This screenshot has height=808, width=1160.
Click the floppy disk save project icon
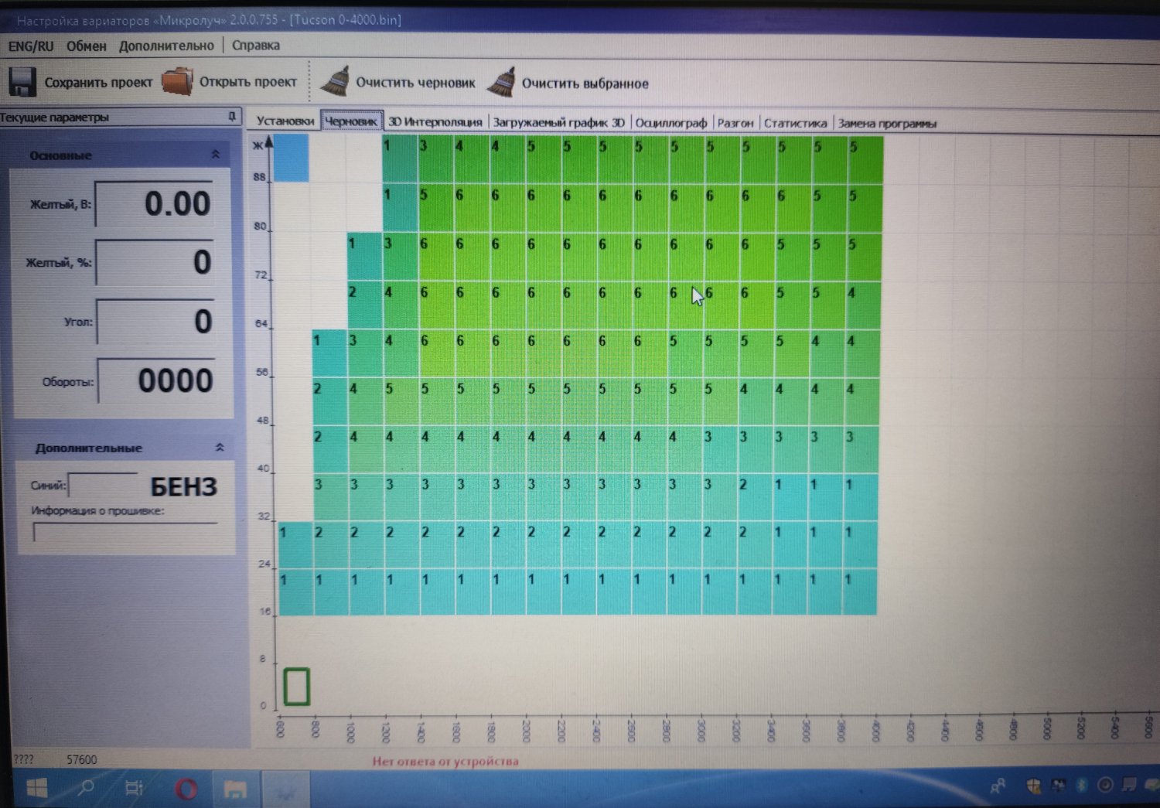coord(22,82)
